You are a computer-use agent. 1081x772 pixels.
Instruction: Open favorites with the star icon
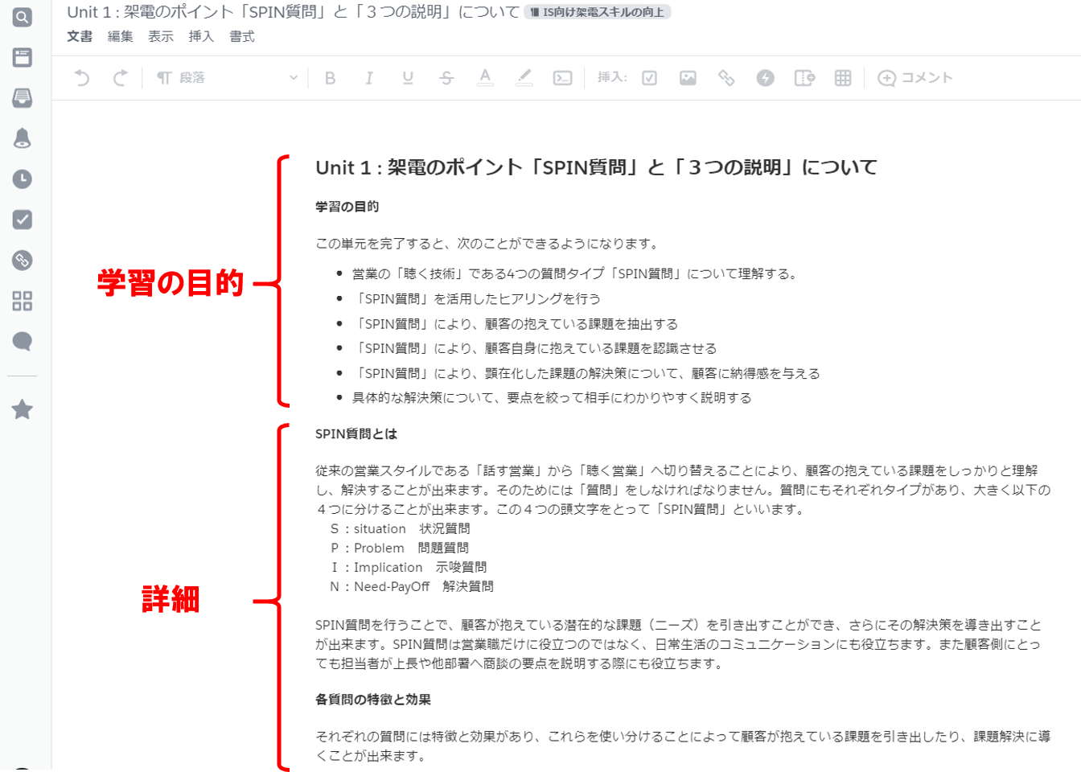23,409
